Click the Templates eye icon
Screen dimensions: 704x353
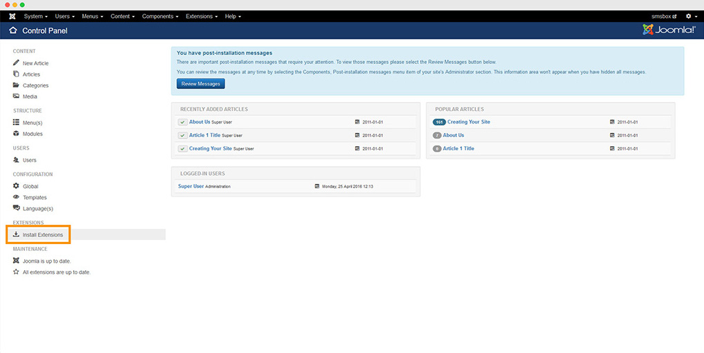pos(16,197)
